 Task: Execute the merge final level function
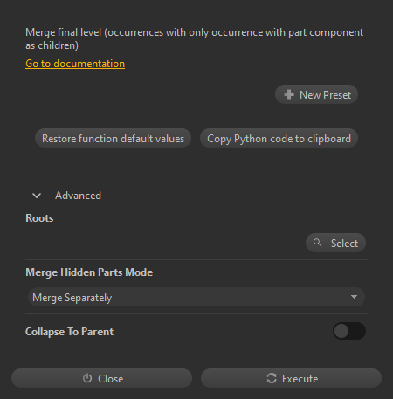coord(291,378)
